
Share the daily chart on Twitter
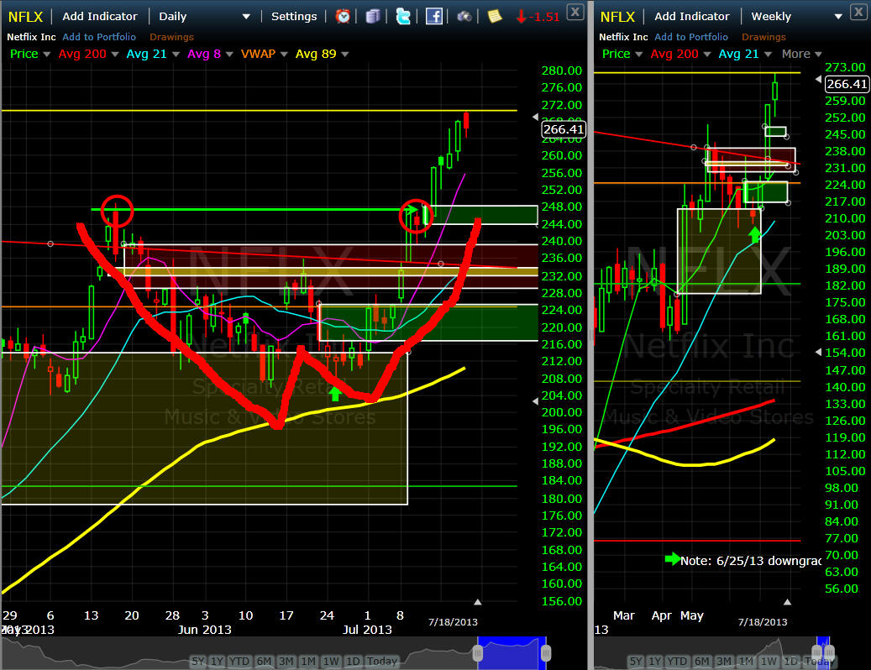coord(403,16)
